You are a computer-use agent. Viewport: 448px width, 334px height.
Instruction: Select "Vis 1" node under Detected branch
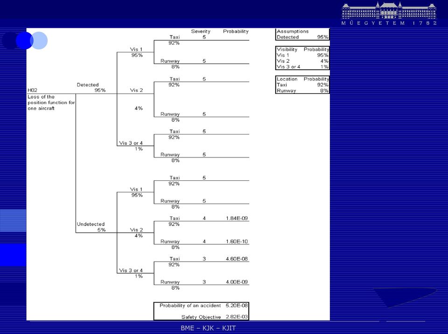tap(136, 50)
